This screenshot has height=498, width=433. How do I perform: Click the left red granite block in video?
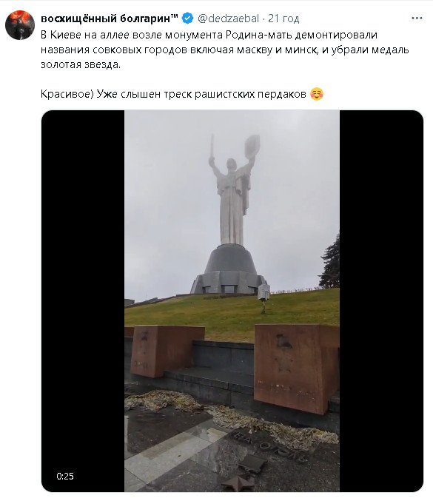pyautogui.click(x=167, y=351)
